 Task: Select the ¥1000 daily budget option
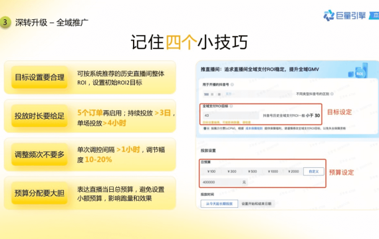pos(273,171)
